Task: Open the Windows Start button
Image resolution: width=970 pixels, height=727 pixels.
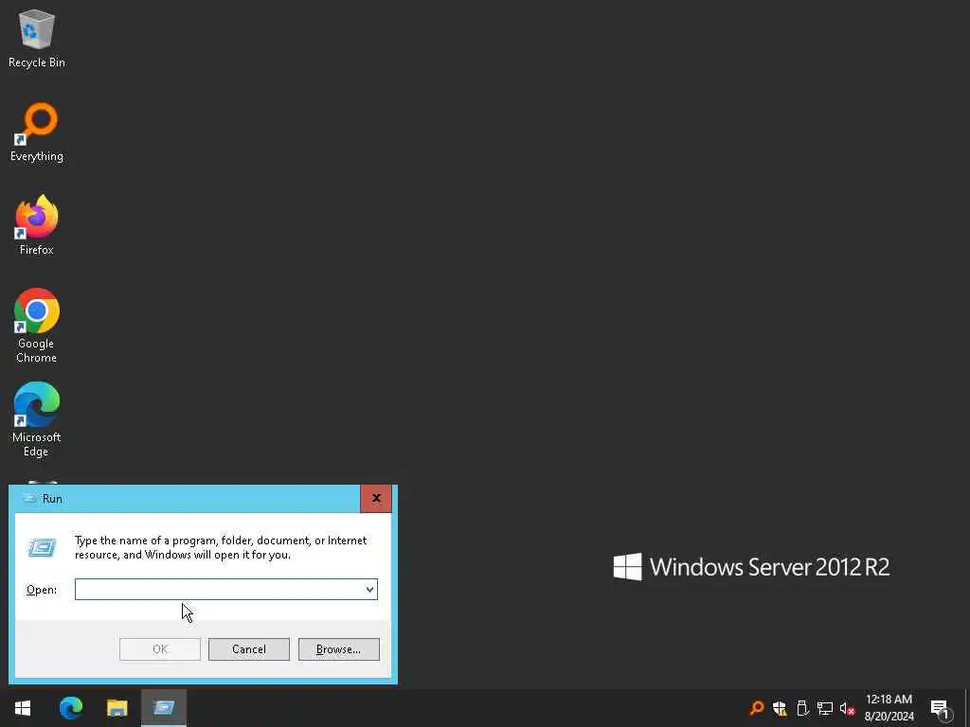Action: click(23, 708)
